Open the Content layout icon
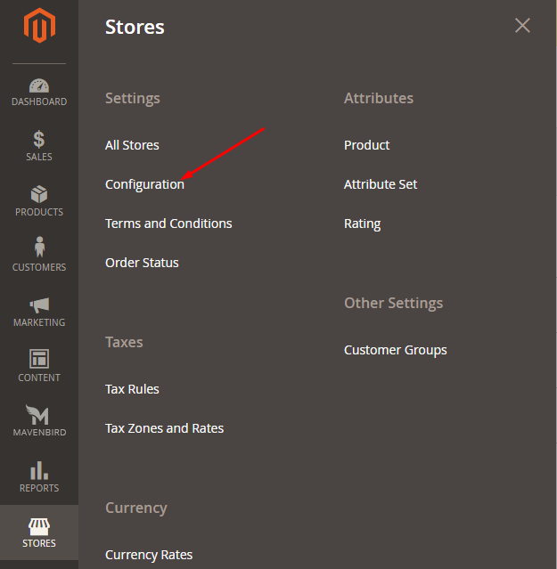Screen dimensions: 557x569 point(39,359)
